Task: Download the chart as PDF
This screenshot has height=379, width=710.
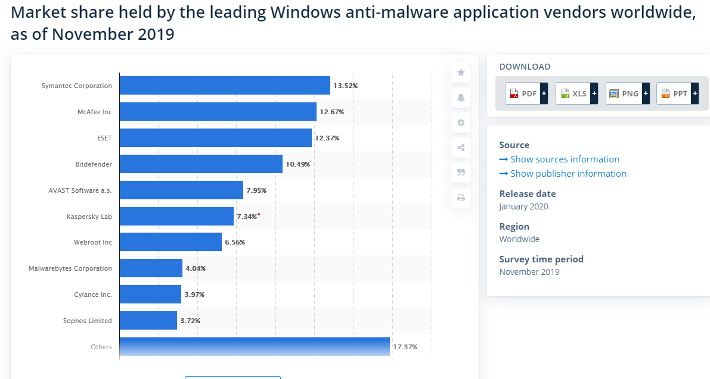Action: coord(523,93)
